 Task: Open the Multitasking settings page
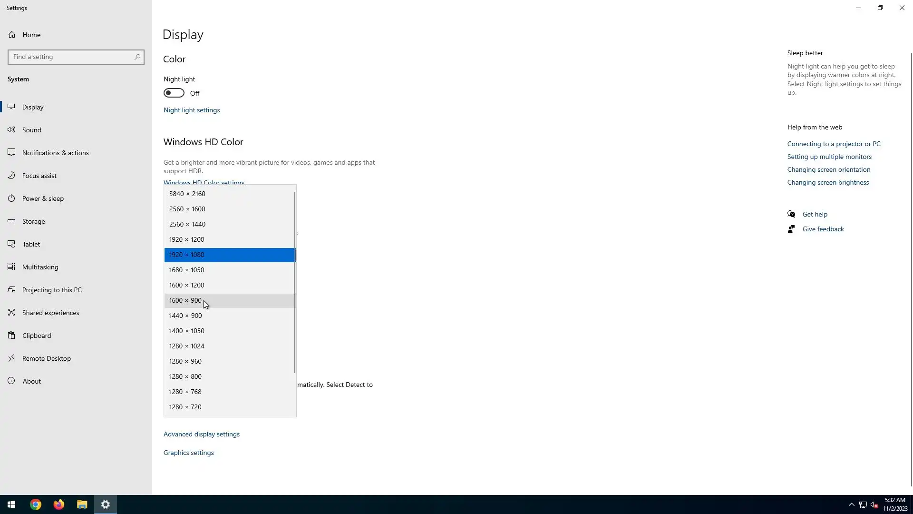pyautogui.click(x=40, y=267)
